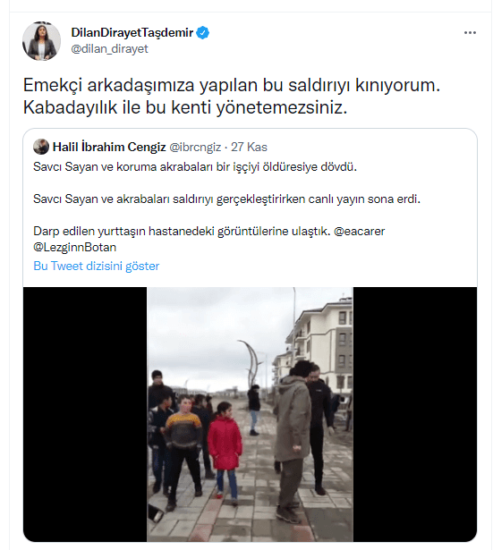Play the embedded street video

click(250, 414)
